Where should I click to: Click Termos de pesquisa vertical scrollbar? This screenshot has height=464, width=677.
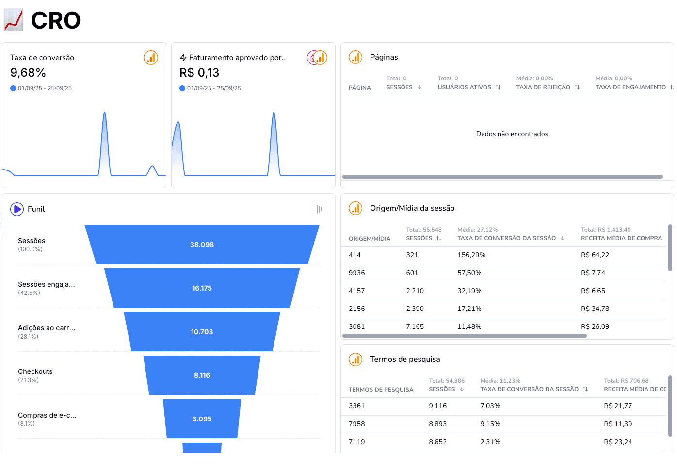point(670,407)
